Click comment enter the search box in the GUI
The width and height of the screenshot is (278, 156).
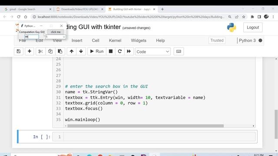coord(106,87)
